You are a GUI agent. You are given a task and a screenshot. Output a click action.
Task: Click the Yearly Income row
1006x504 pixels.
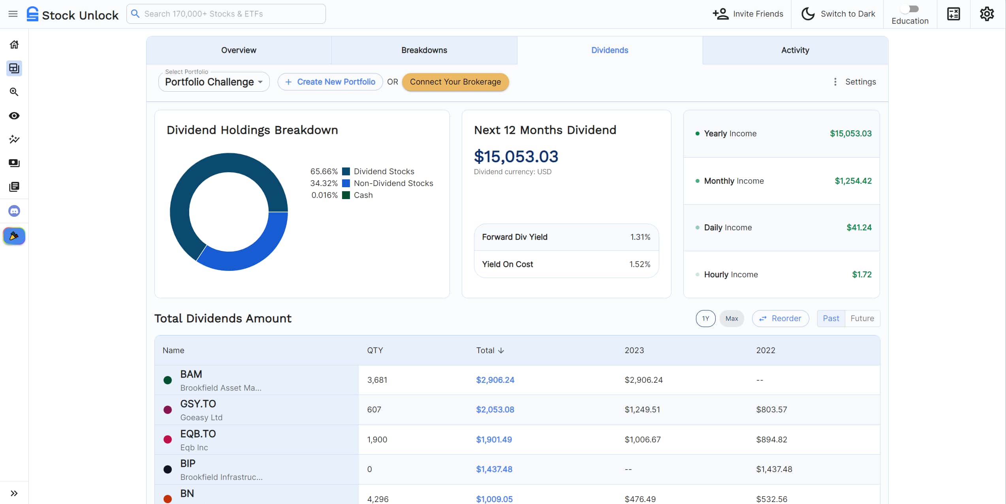[781, 134]
